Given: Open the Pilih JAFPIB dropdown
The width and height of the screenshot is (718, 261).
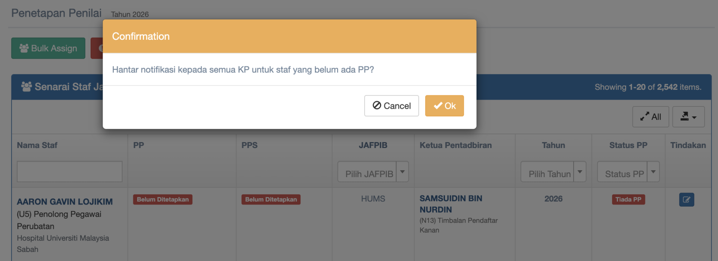Looking at the screenshot, I should pos(373,172).
